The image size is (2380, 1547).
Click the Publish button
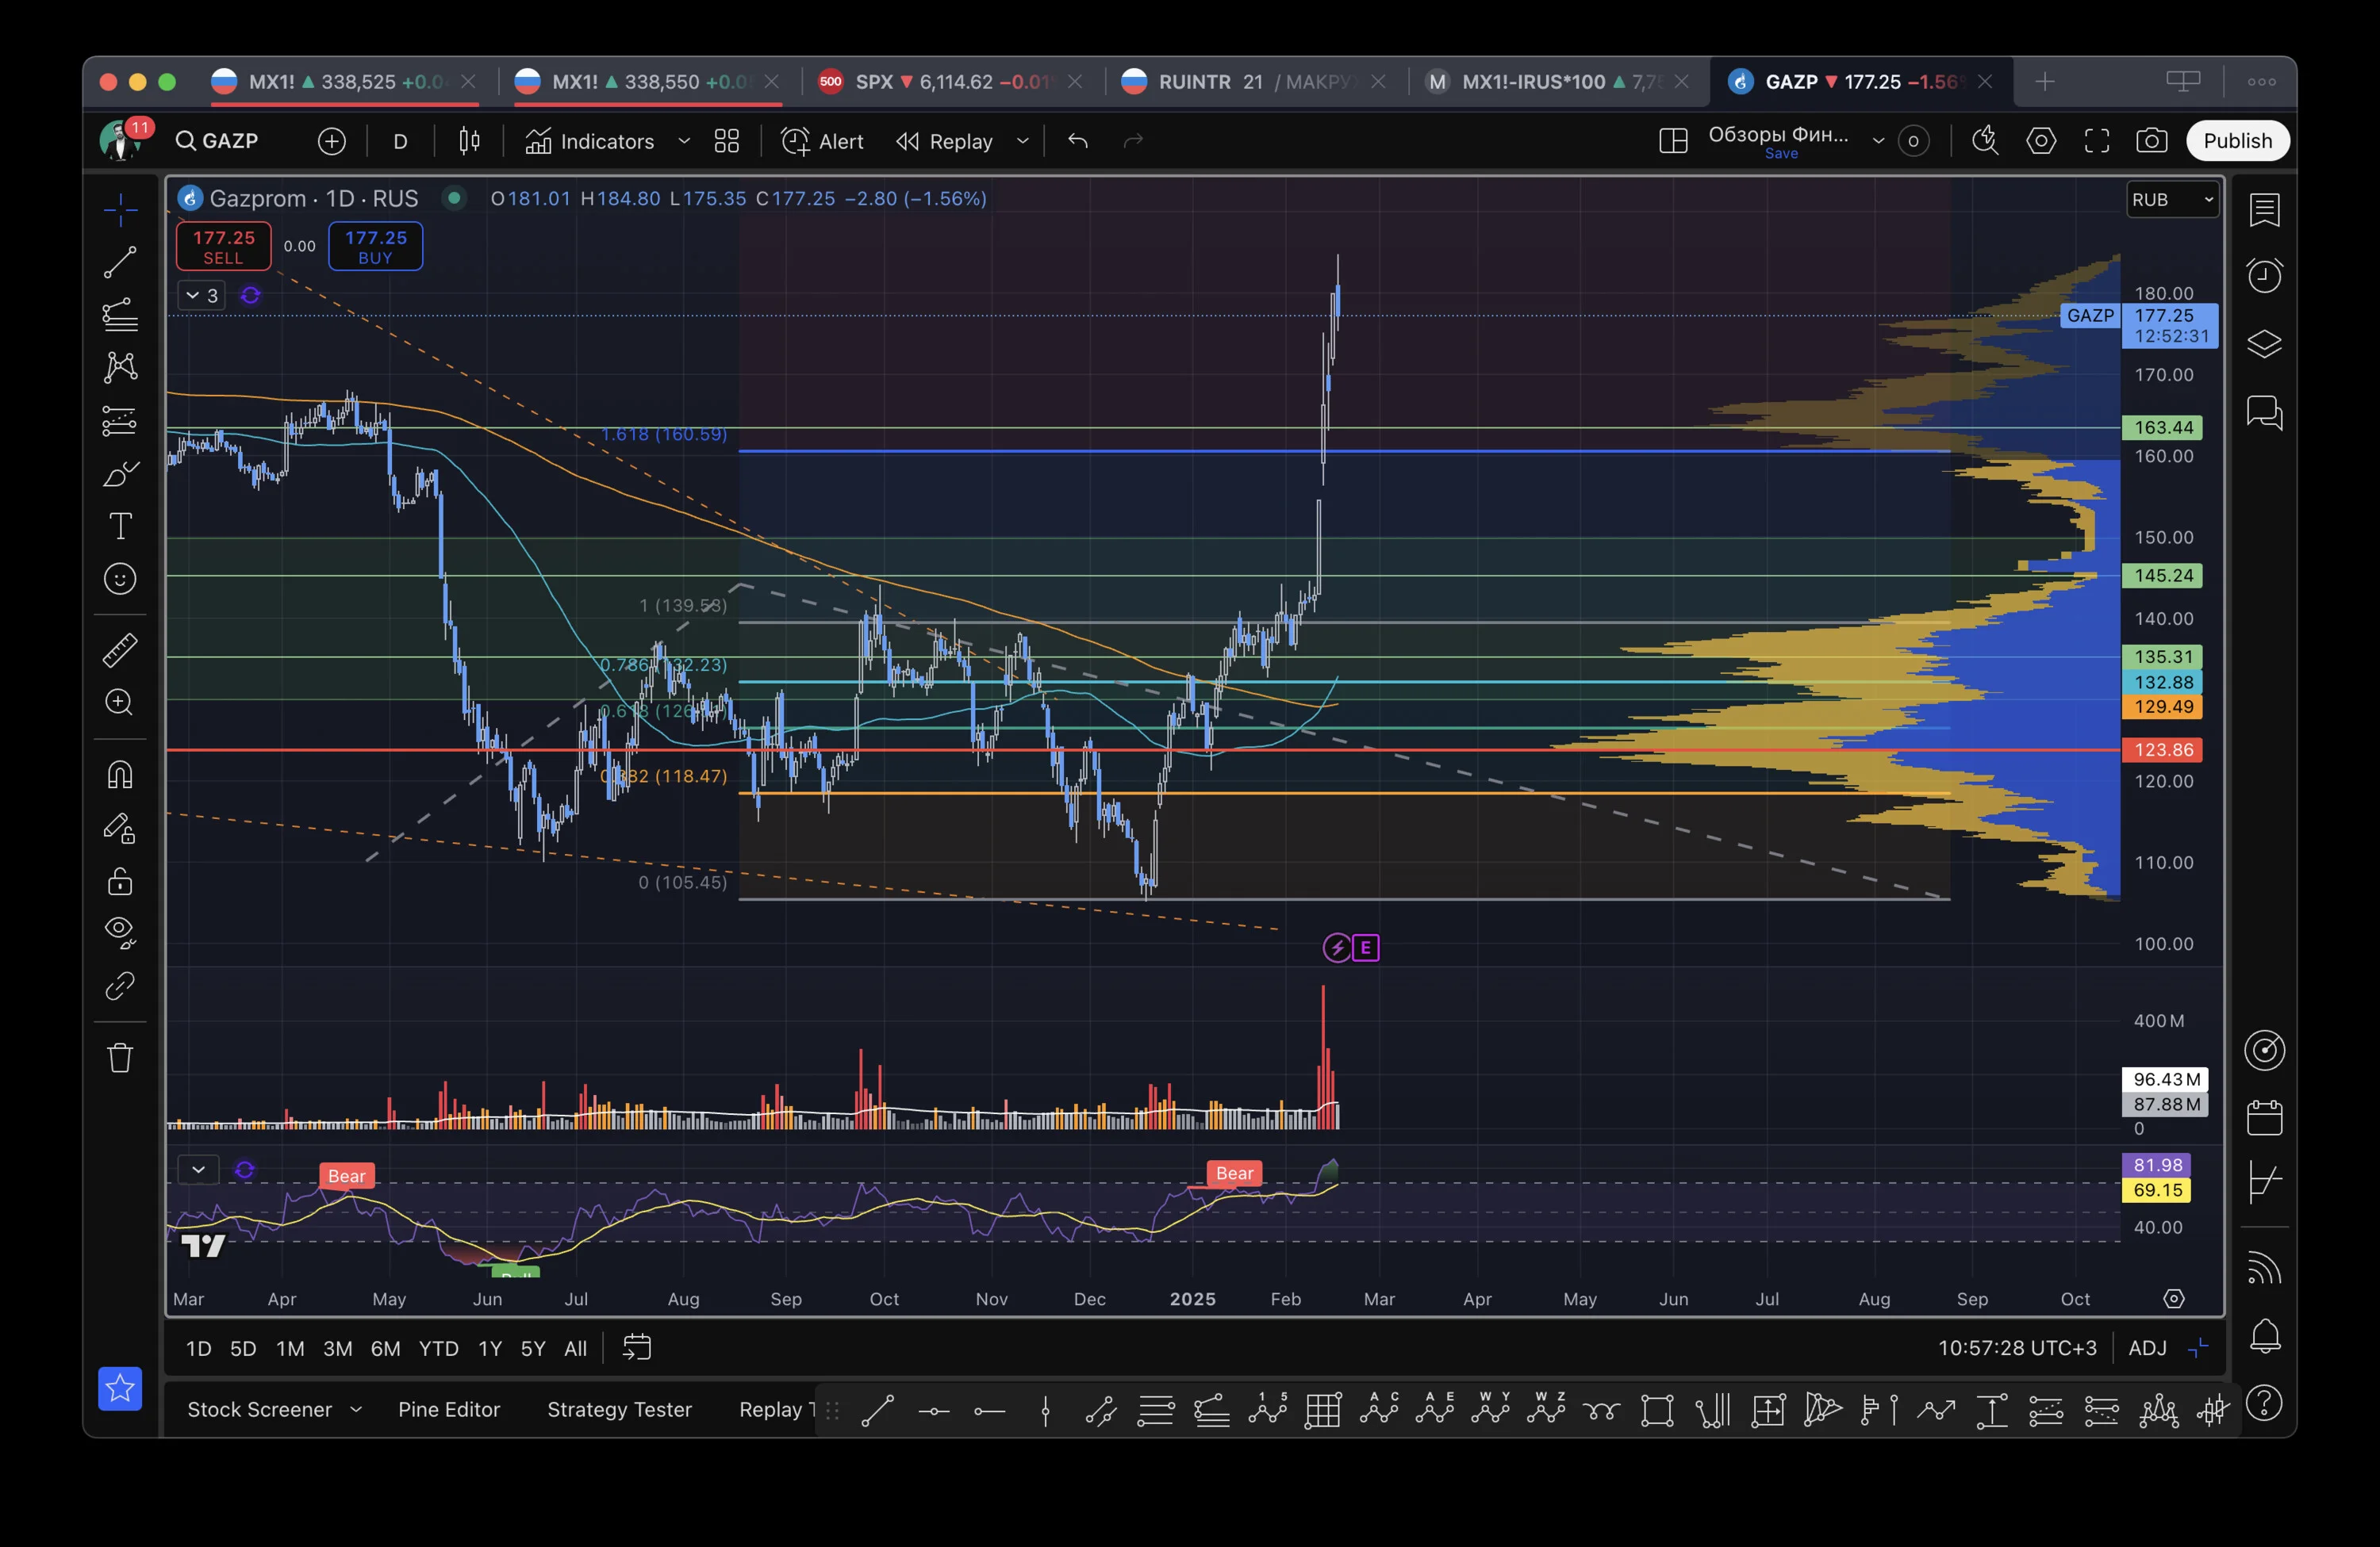2237,141
